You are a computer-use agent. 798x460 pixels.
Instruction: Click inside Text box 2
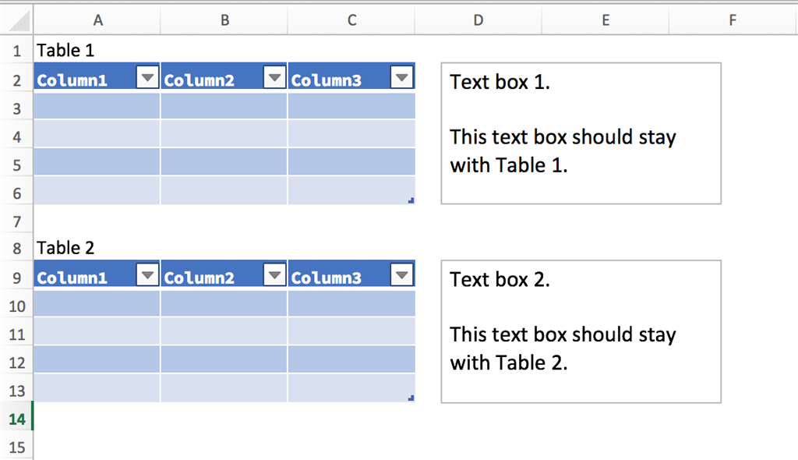pos(581,331)
